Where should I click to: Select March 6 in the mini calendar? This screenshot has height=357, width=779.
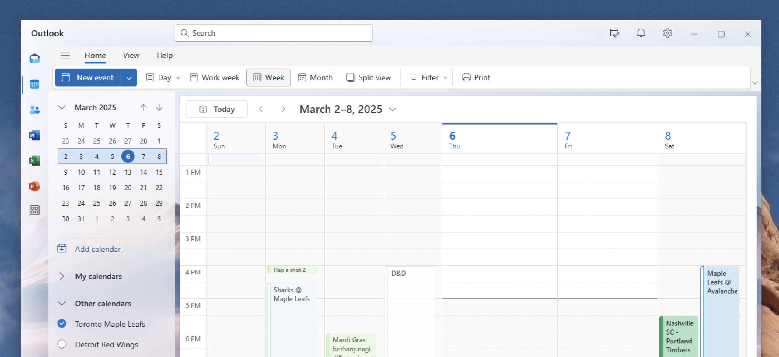pyautogui.click(x=128, y=157)
